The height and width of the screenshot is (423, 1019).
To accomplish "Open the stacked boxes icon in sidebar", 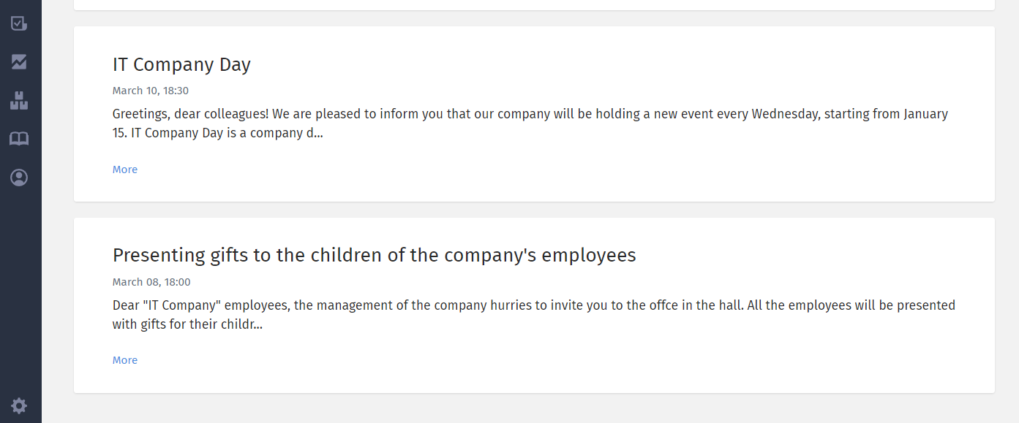I will 19,101.
